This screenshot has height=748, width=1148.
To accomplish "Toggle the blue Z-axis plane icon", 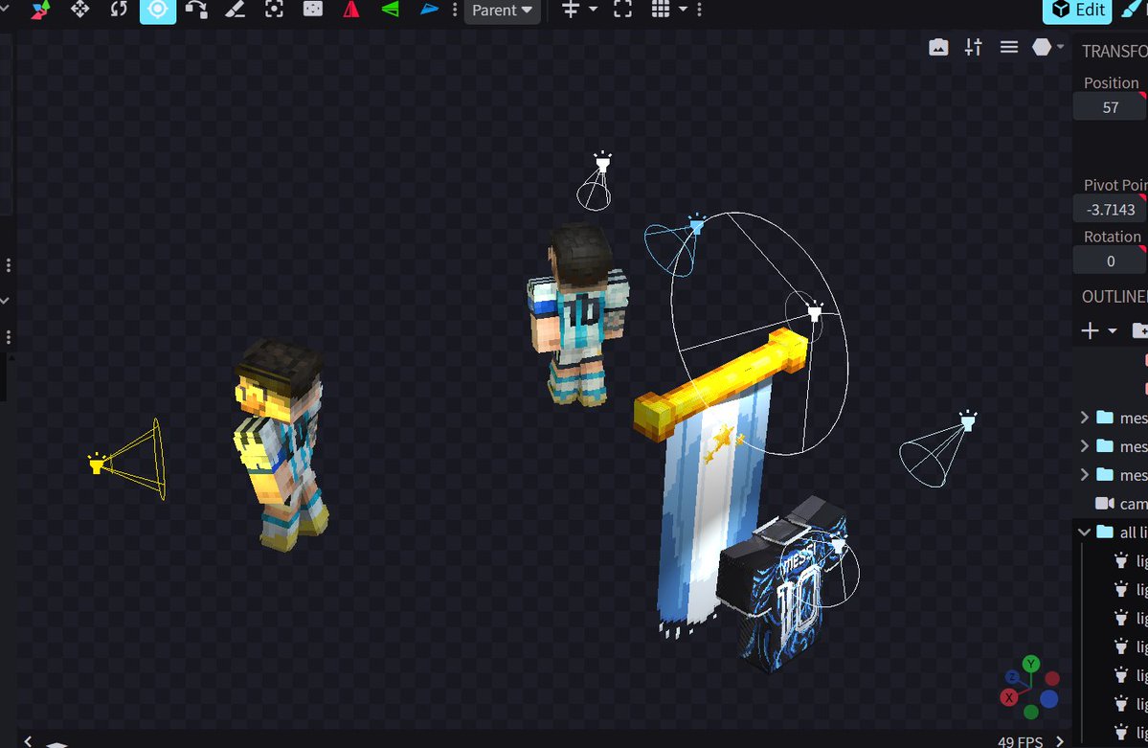I will (x=429, y=10).
